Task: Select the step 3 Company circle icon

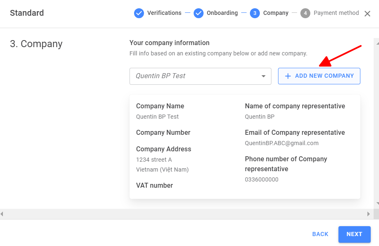Action: coord(255,13)
